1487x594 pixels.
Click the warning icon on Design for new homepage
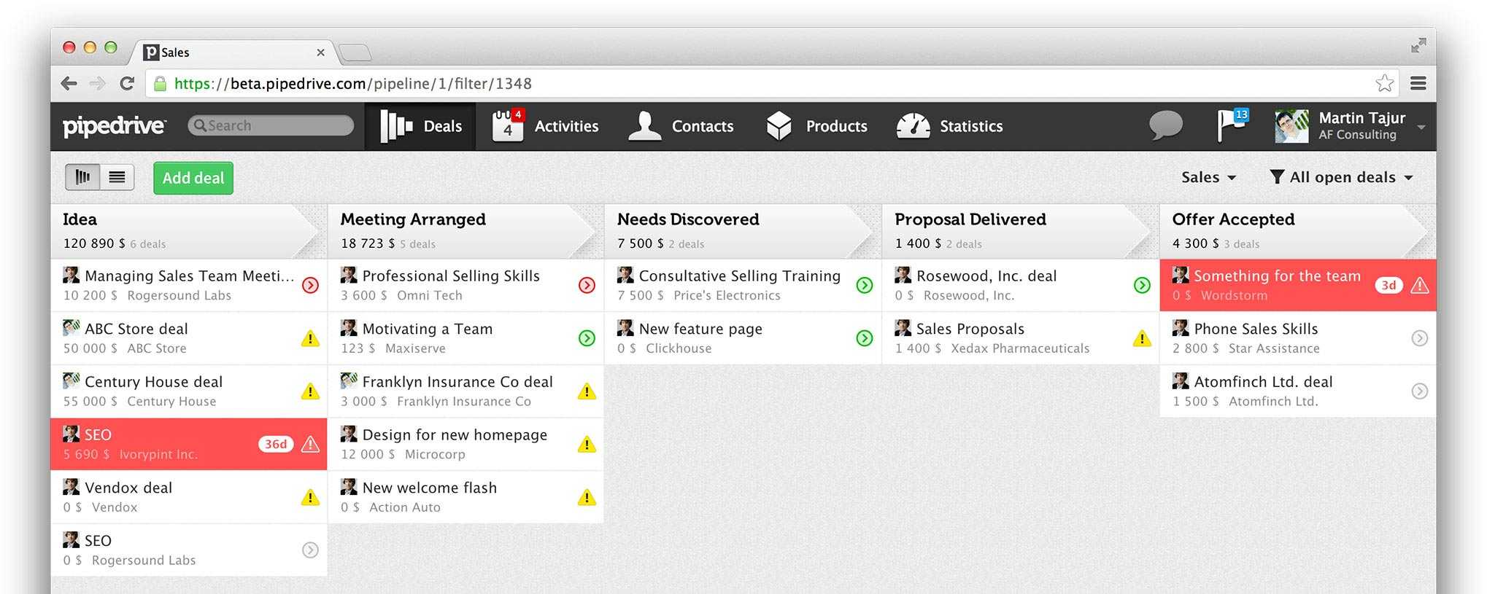coord(587,444)
